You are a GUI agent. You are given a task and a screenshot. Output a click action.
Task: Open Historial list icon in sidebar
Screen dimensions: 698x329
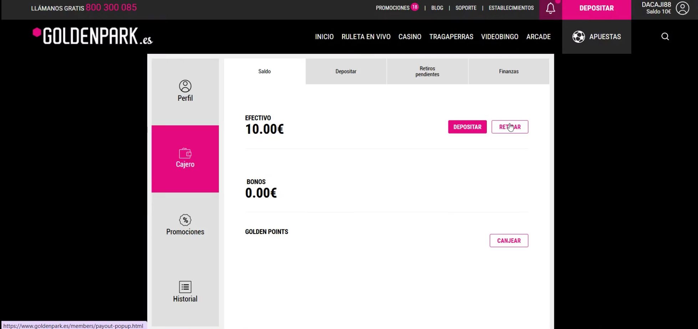185,287
